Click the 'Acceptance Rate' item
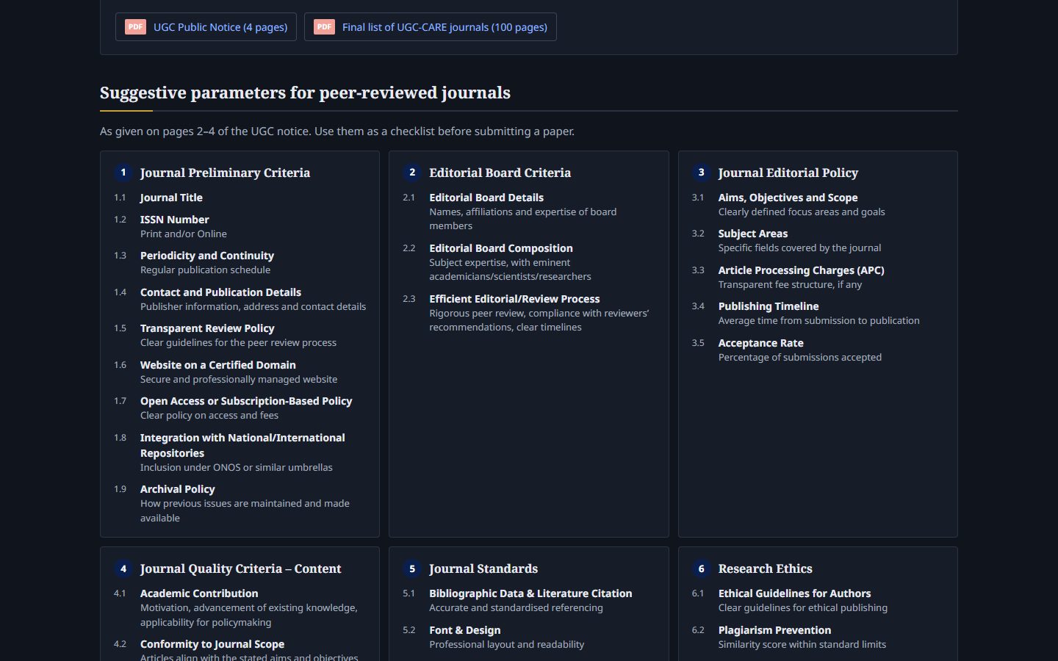 [761, 343]
